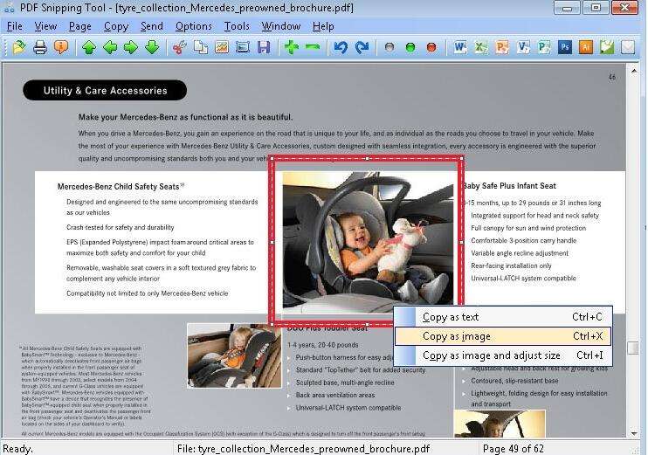Open the Page menu
Image resolution: width=648 pixels, height=455 pixels.
click(x=80, y=26)
